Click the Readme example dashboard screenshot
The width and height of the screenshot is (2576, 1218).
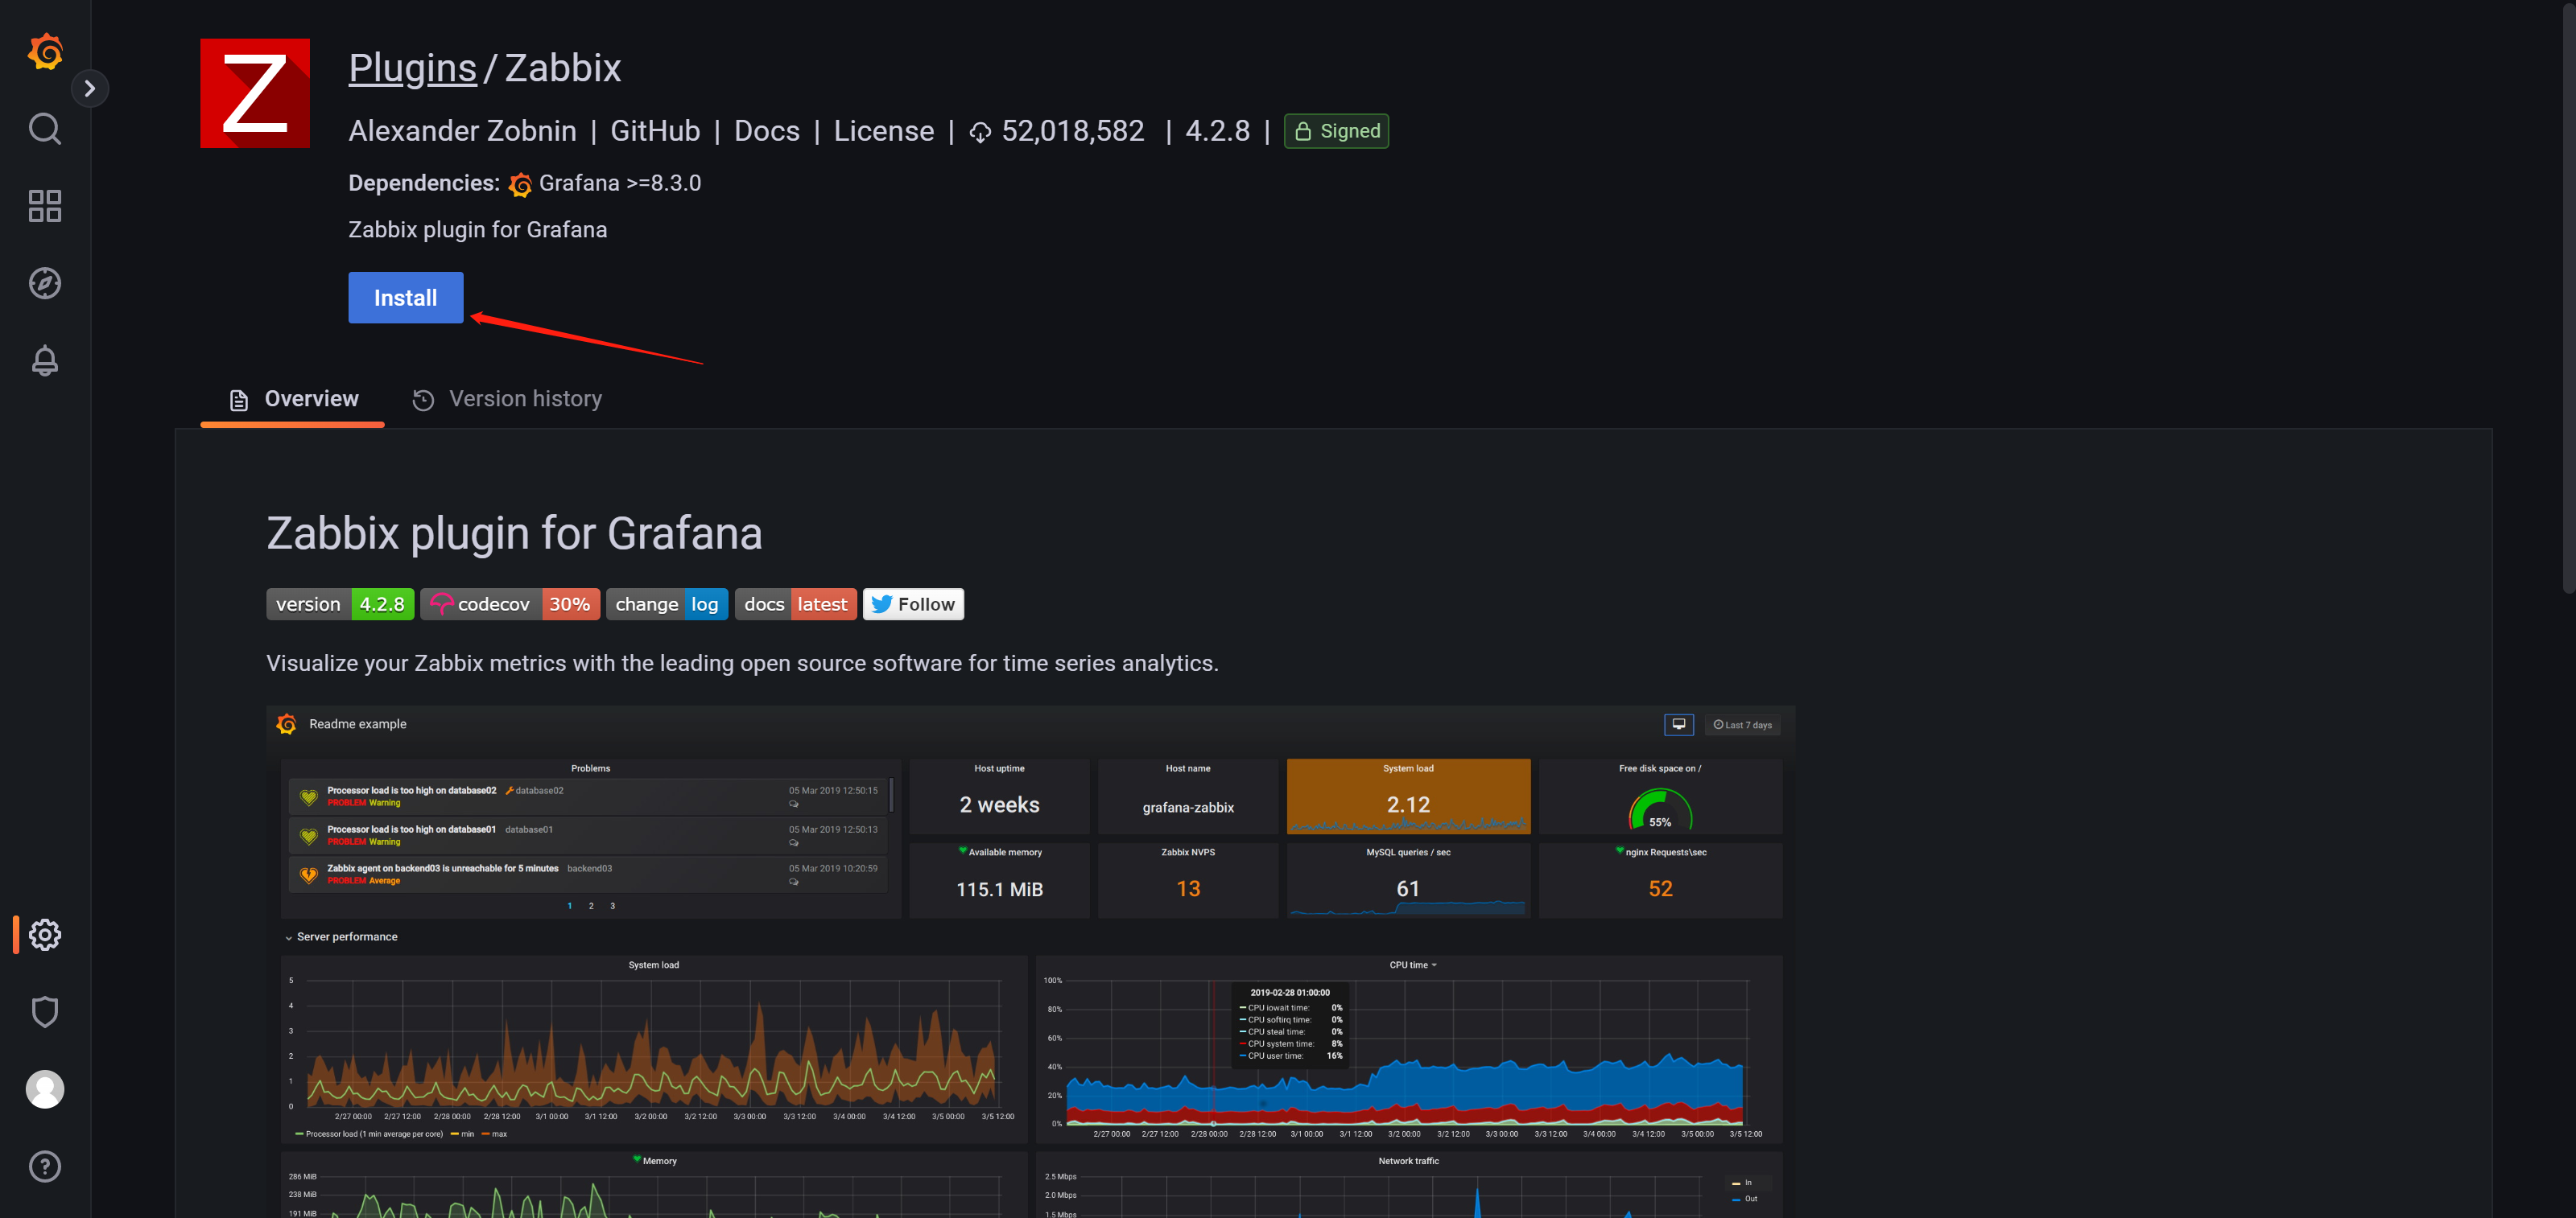click(x=1031, y=961)
